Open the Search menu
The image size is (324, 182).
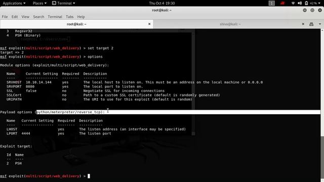point(38,17)
